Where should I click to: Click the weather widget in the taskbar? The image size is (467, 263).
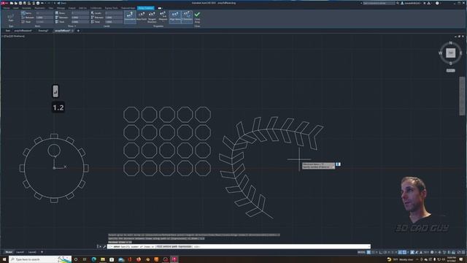pos(401,259)
